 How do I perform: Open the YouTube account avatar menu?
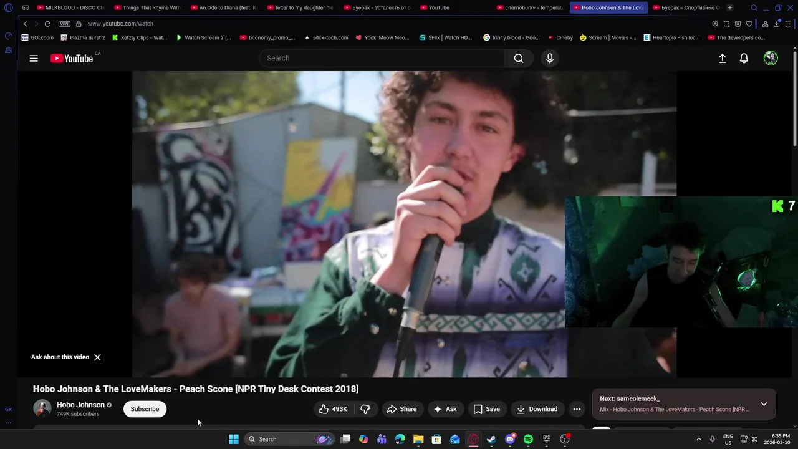click(x=771, y=58)
